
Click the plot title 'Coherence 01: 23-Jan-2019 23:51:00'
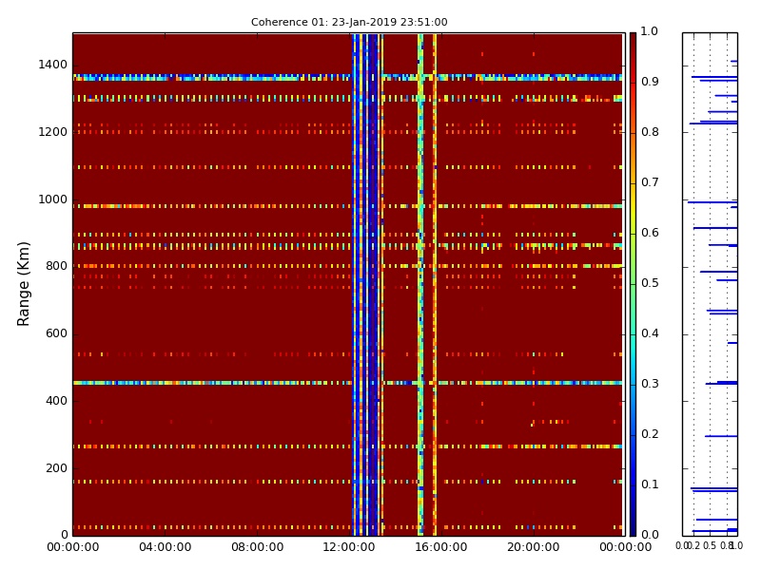(349, 22)
